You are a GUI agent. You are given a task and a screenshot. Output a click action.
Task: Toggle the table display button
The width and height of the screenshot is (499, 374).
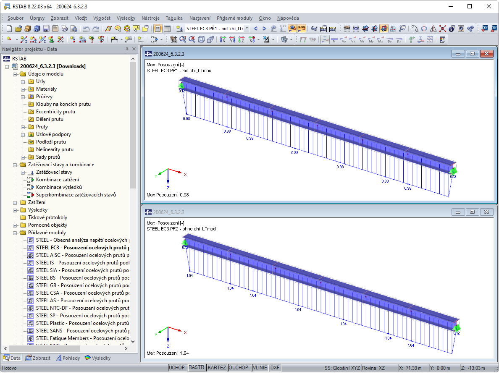(167, 29)
